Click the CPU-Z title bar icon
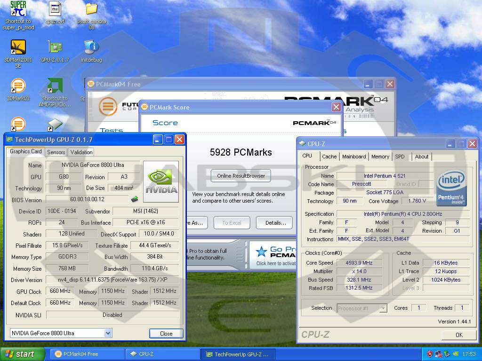The width and height of the screenshot is (482, 361). (302, 144)
